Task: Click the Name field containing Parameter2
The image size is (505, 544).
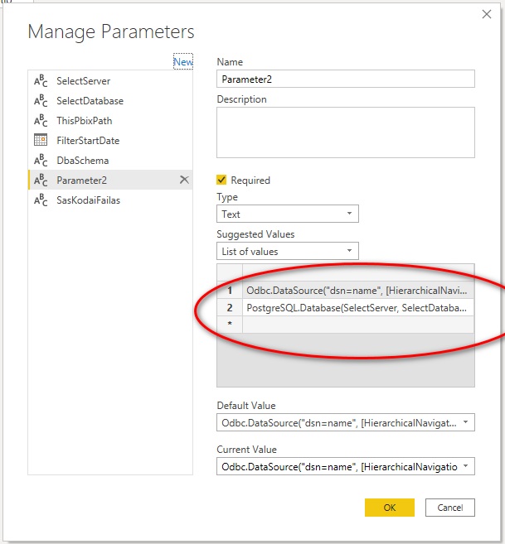Action: pyautogui.click(x=346, y=79)
